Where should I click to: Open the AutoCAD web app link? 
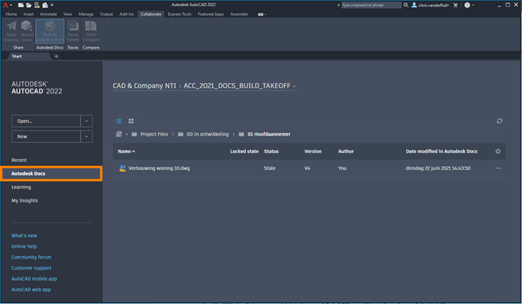click(x=31, y=290)
